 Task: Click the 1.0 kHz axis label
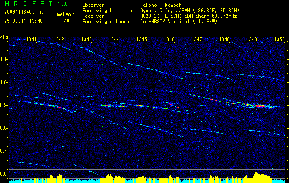4,83
